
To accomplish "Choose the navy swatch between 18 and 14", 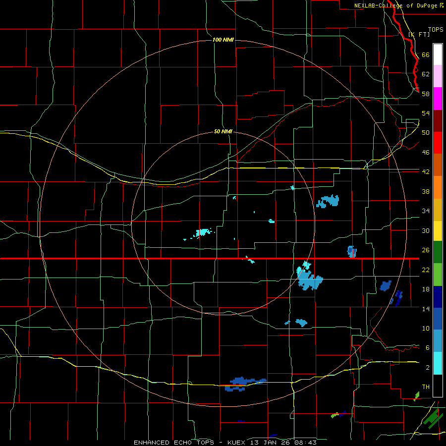I will pos(438,297).
